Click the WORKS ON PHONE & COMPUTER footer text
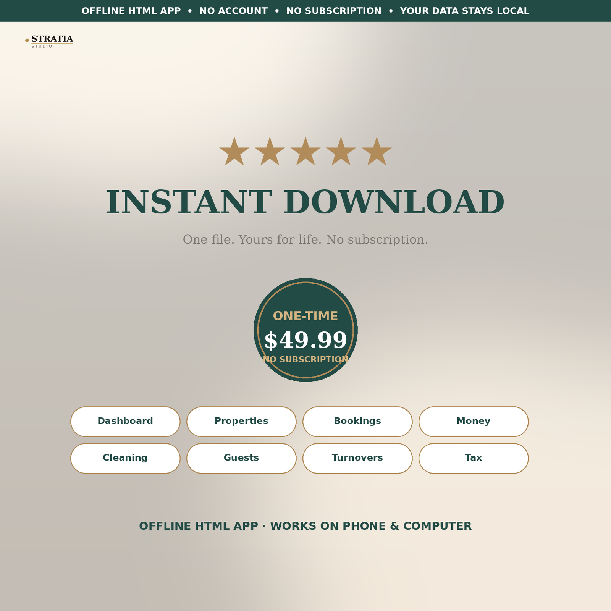Image resolution: width=611 pixels, height=611 pixels. tap(371, 526)
